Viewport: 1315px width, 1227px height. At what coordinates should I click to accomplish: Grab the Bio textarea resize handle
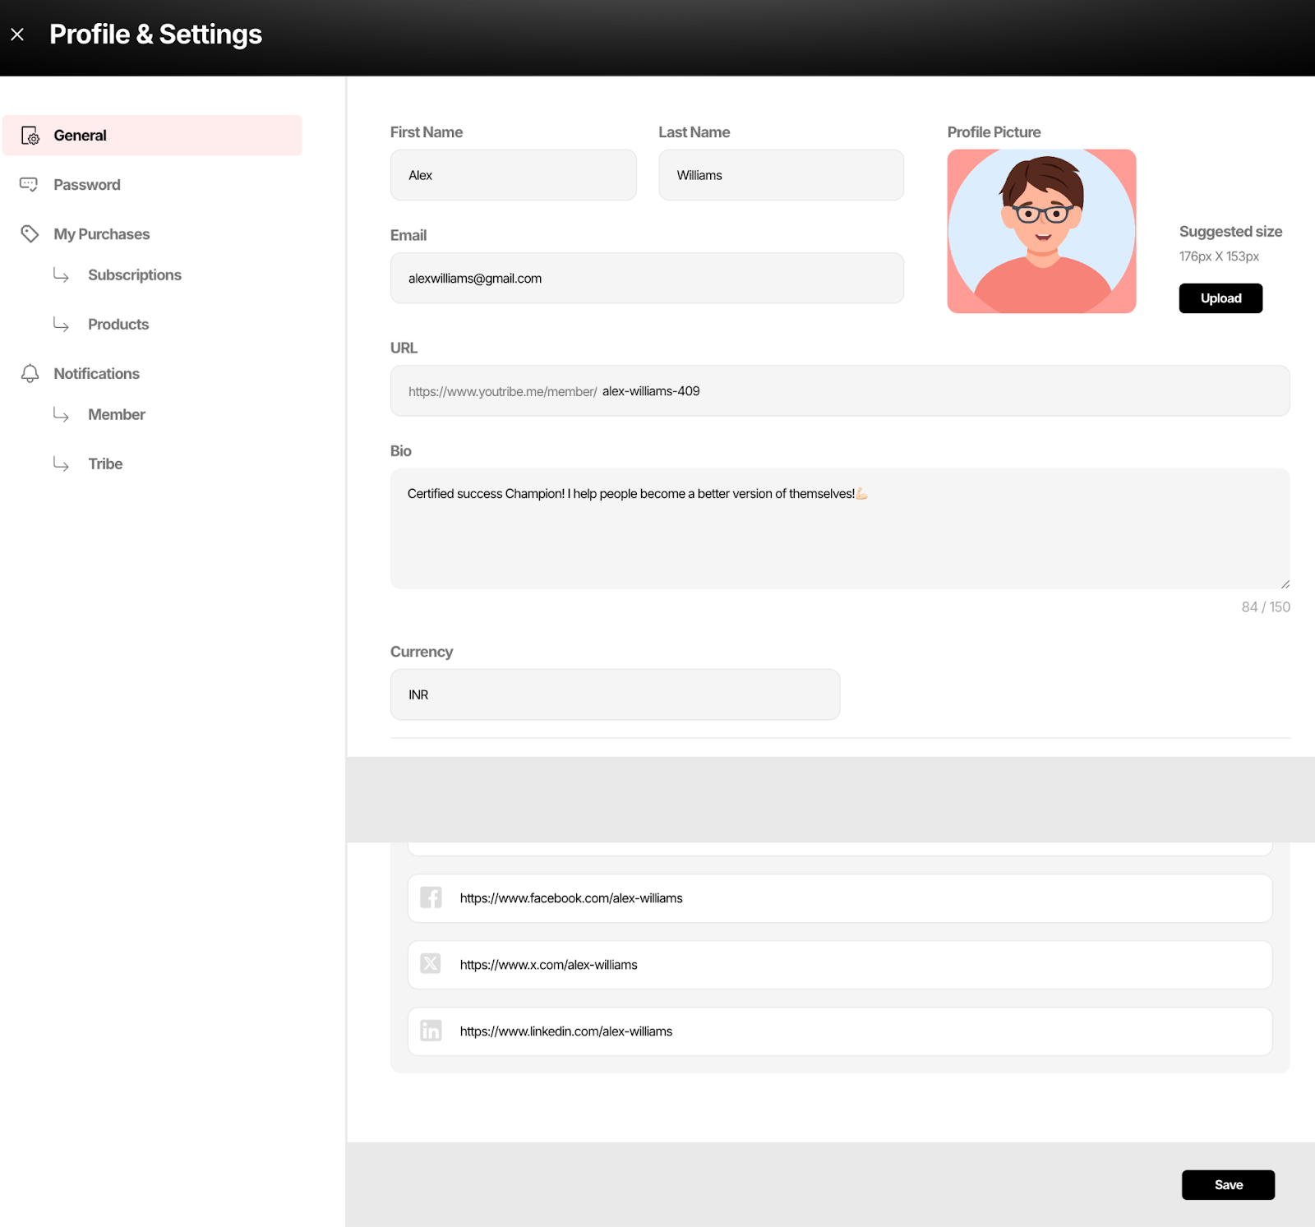point(1285,584)
